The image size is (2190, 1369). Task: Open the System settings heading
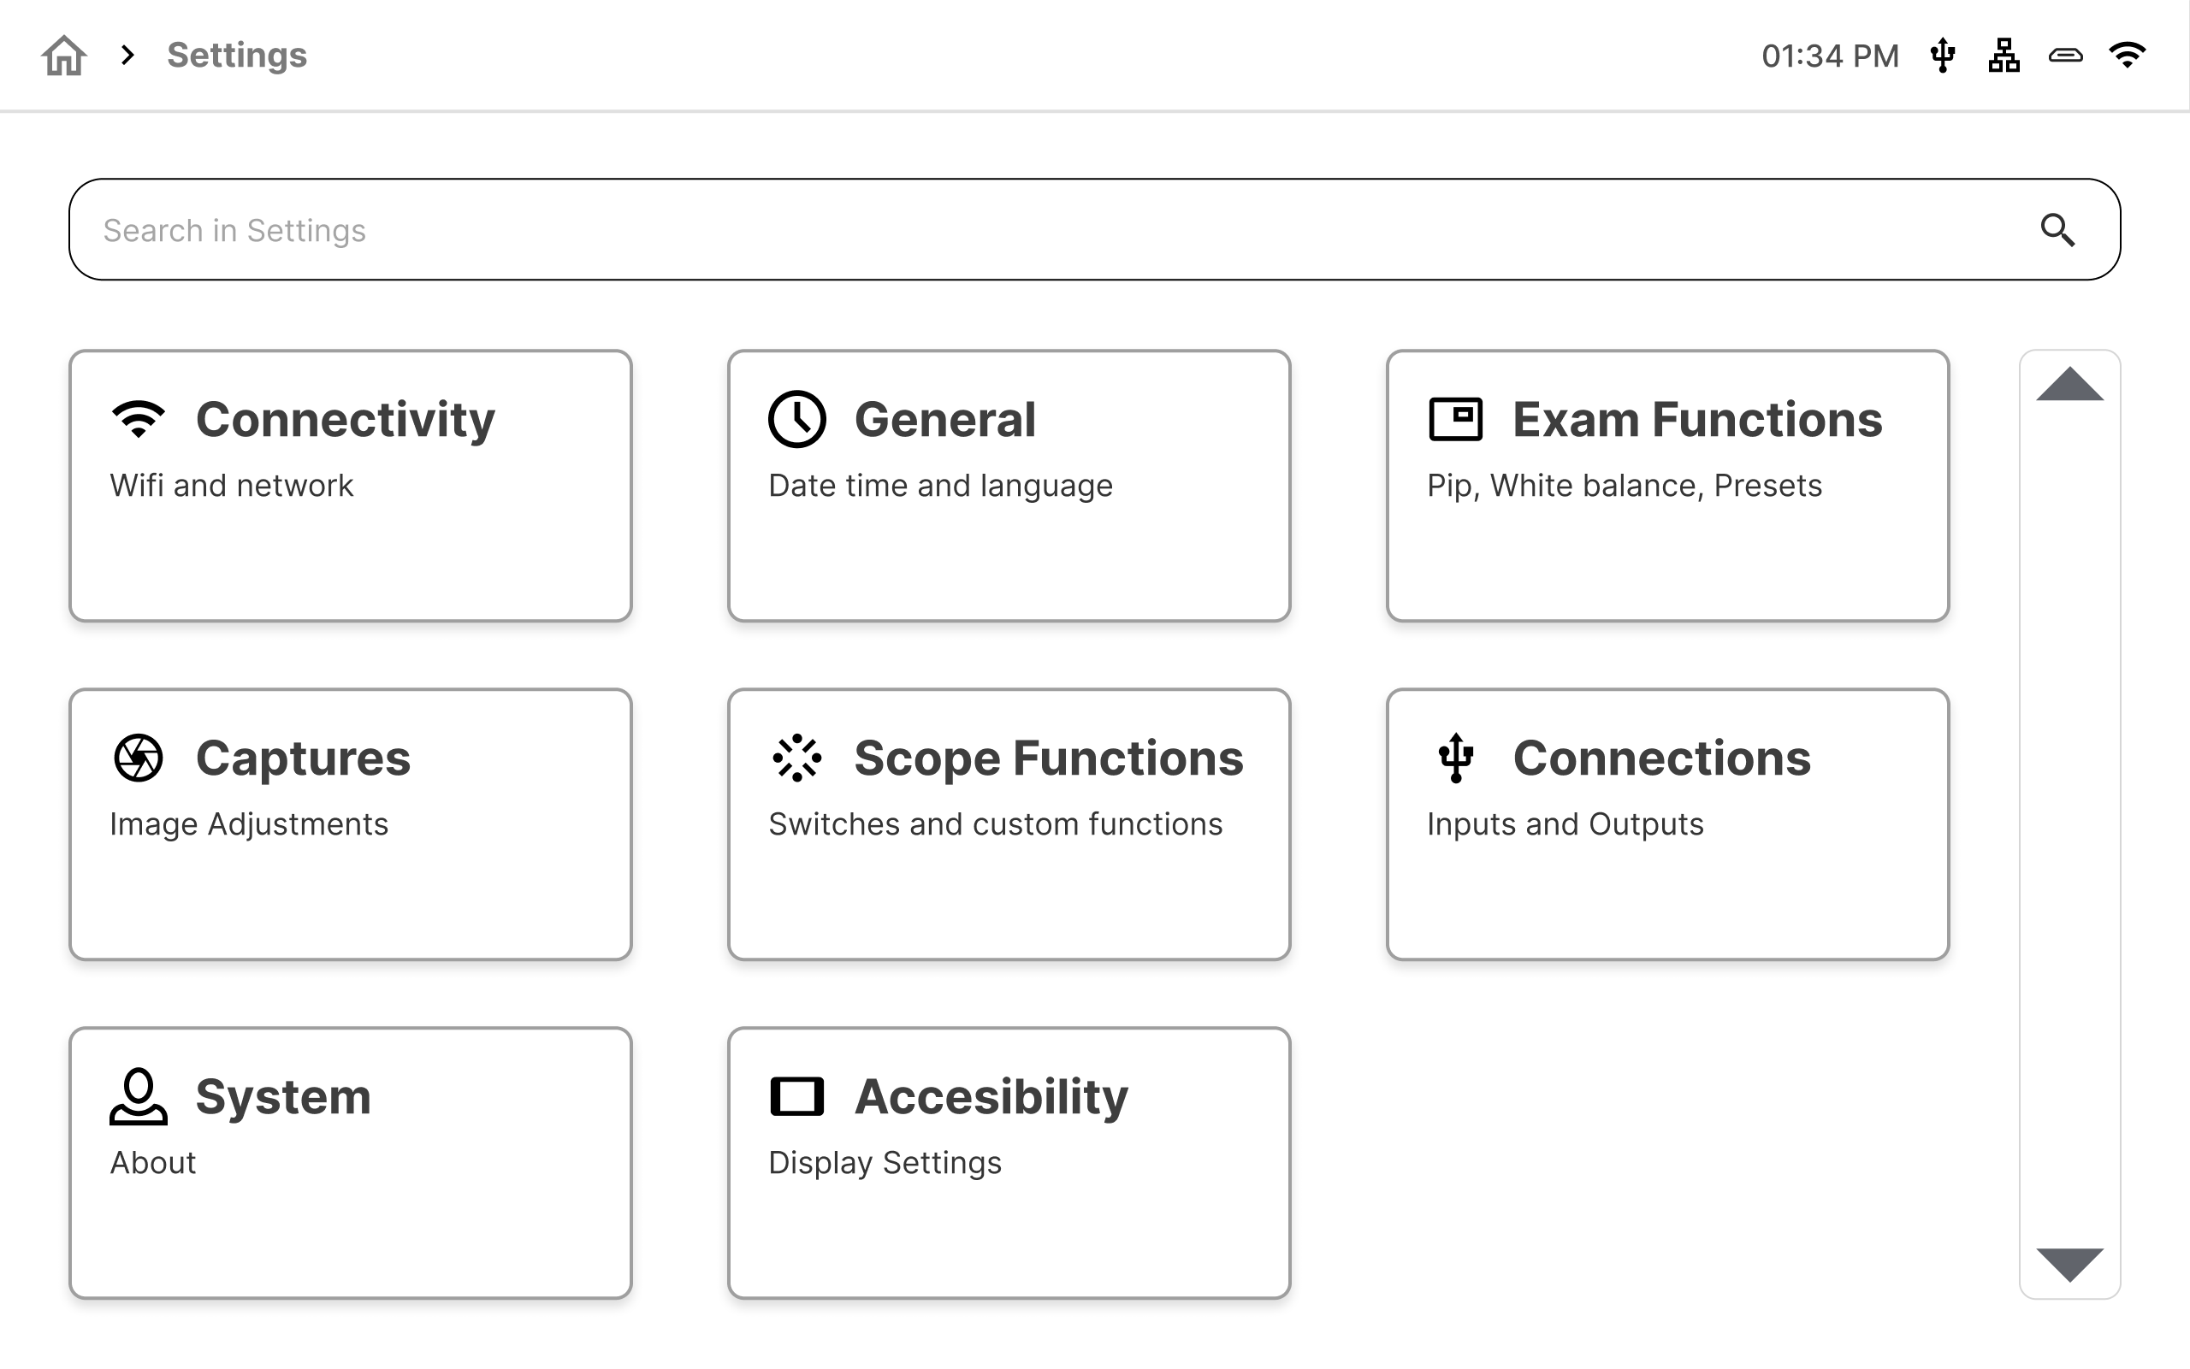pos(282,1097)
